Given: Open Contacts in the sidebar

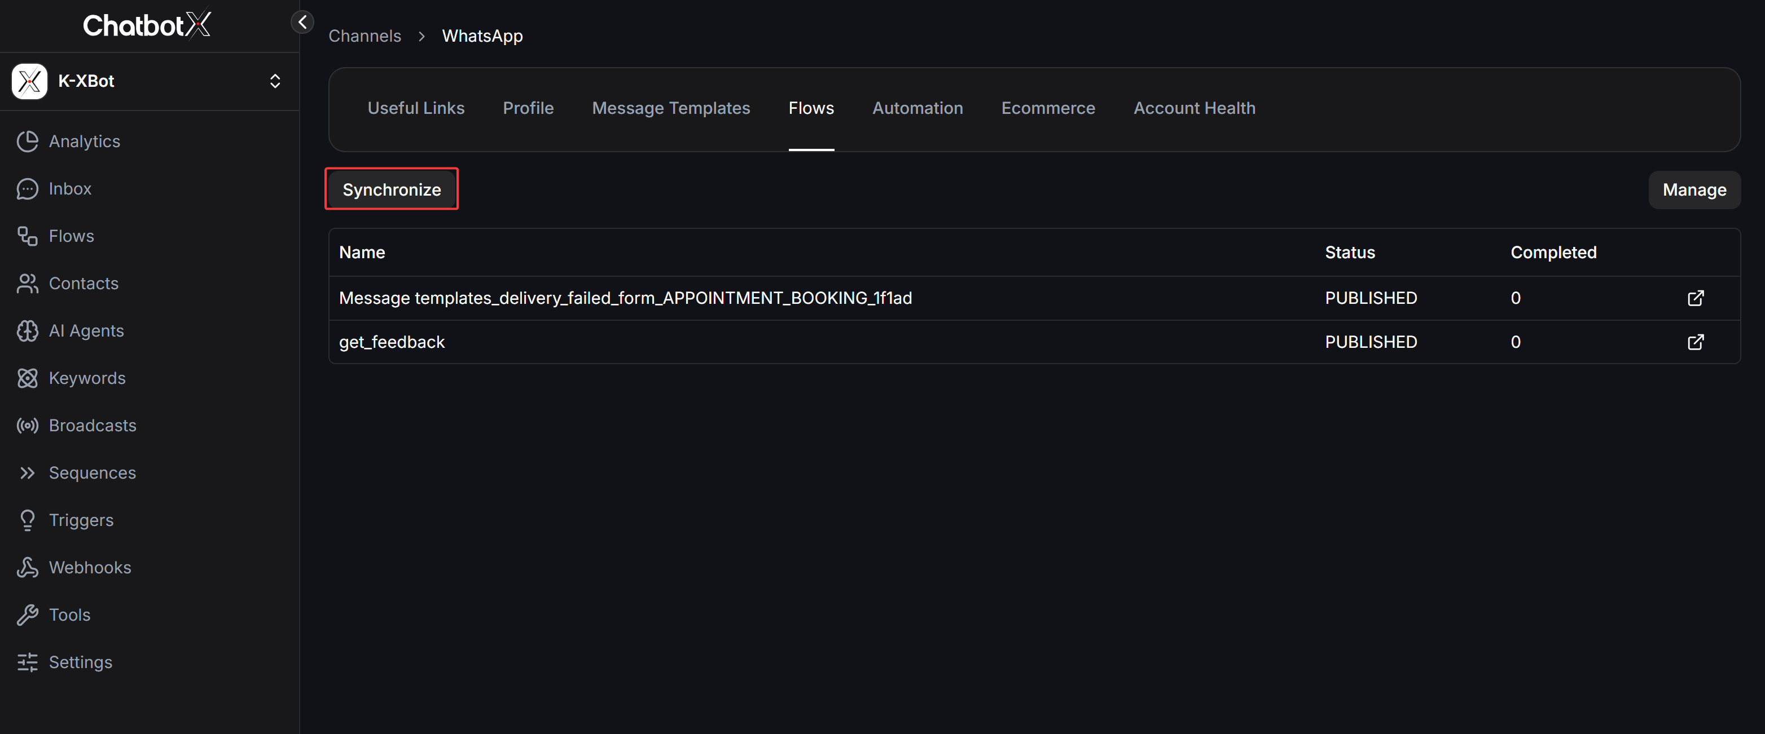Looking at the screenshot, I should [84, 284].
